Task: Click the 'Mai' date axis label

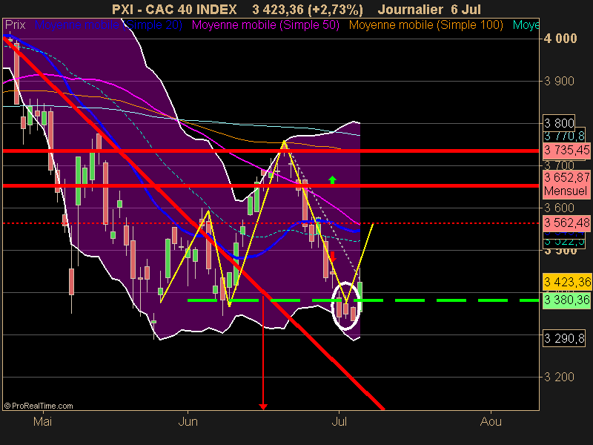Action: (42, 421)
